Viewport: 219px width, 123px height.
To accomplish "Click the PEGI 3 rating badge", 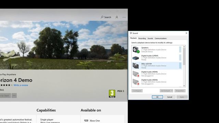I will [112, 94].
